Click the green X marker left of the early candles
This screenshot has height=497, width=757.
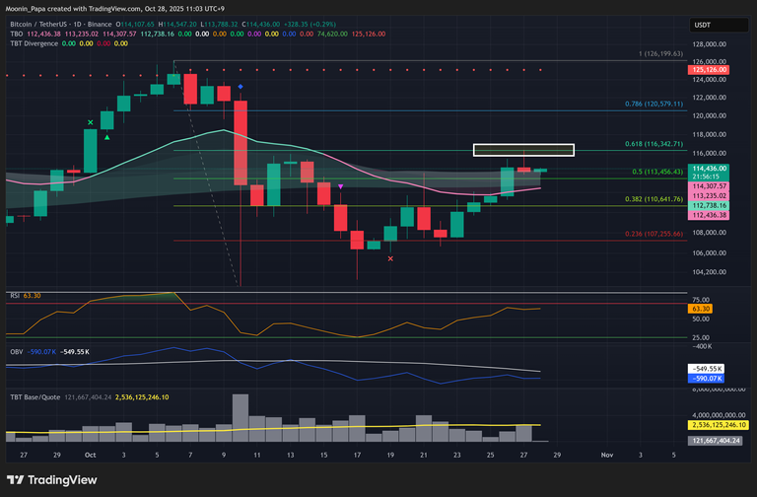(x=91, y=123)
